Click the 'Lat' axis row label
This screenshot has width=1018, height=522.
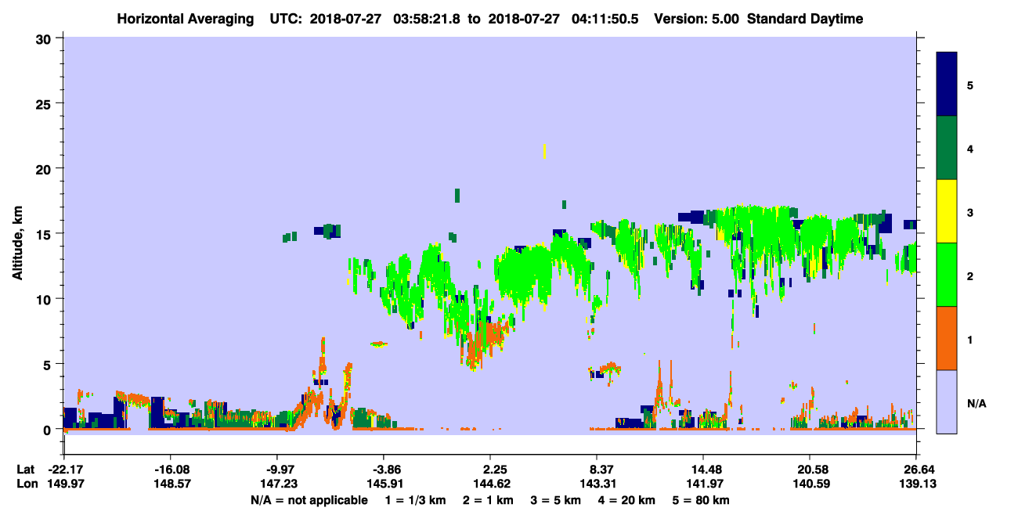pos(26,470)
